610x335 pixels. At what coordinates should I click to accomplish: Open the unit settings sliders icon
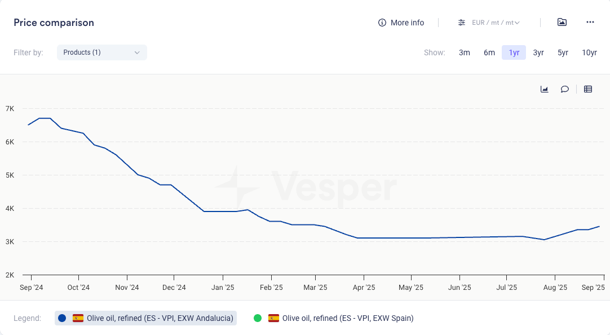(462, 23)
